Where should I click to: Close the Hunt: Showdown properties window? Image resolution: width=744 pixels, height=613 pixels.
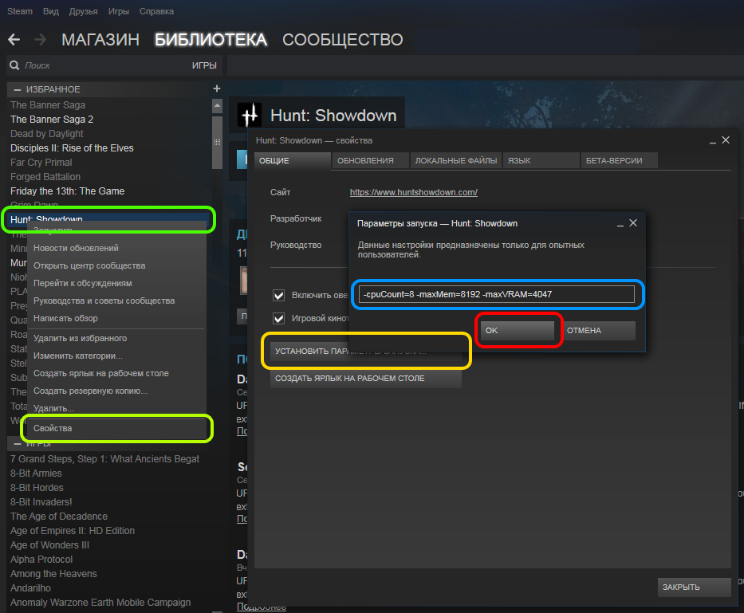tap(726, 140)
